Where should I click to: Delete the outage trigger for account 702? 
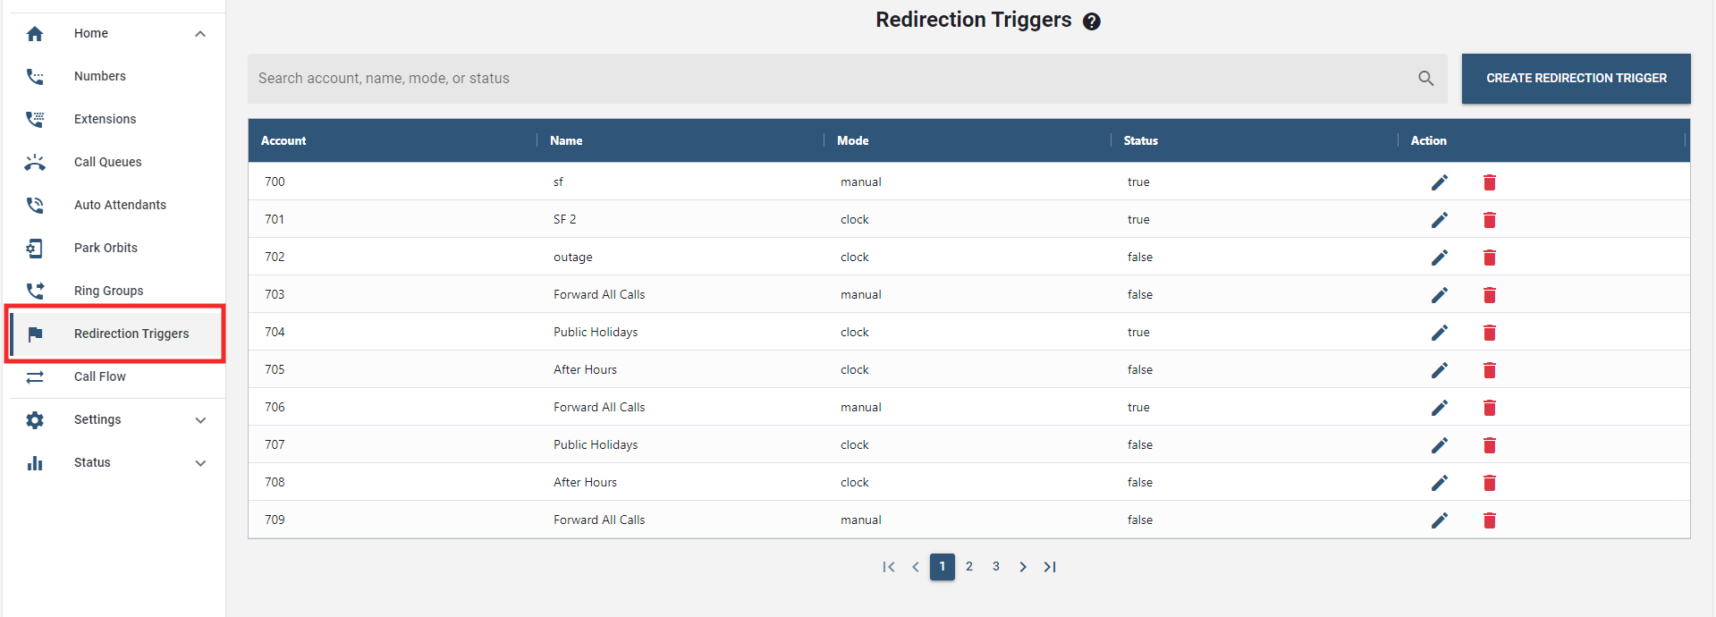tap(1489, 258)
